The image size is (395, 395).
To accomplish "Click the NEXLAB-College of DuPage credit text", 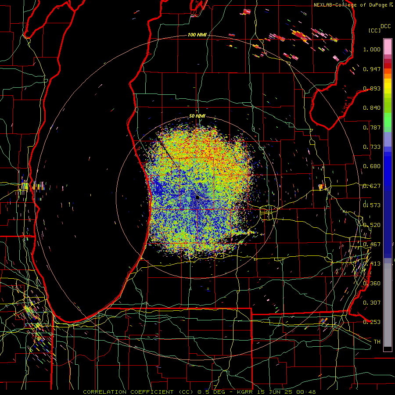I will (x=350, y=5).
